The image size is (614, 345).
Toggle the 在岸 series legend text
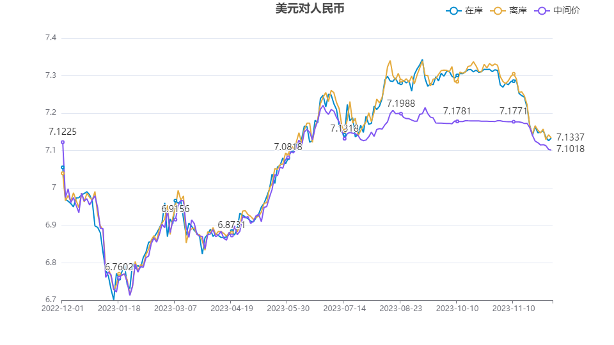[474, 11]
